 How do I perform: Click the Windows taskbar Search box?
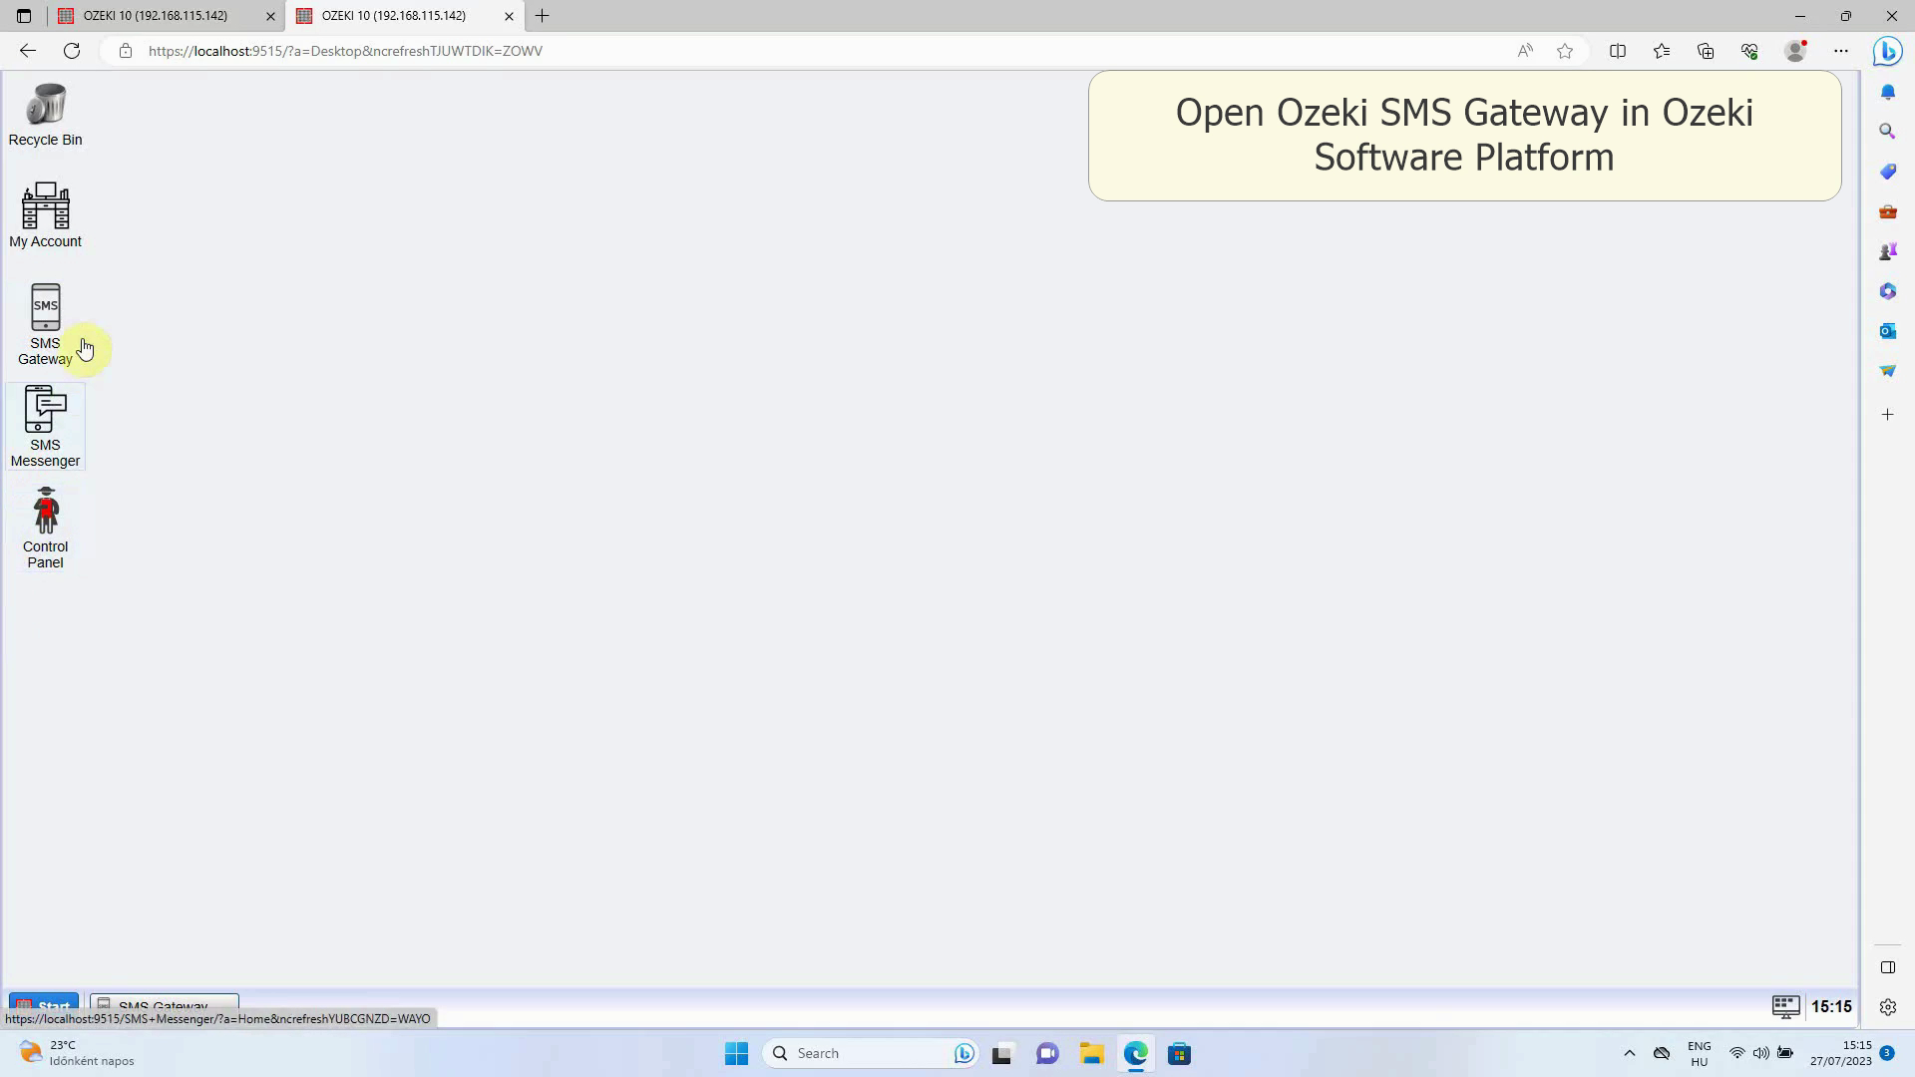[871, 1054]
